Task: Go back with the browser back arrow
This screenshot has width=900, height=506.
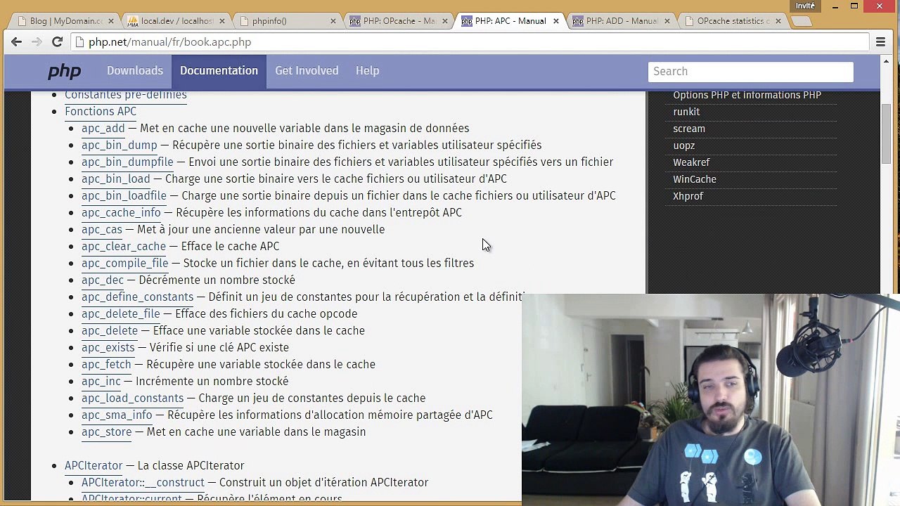Action: coord(16,42)
